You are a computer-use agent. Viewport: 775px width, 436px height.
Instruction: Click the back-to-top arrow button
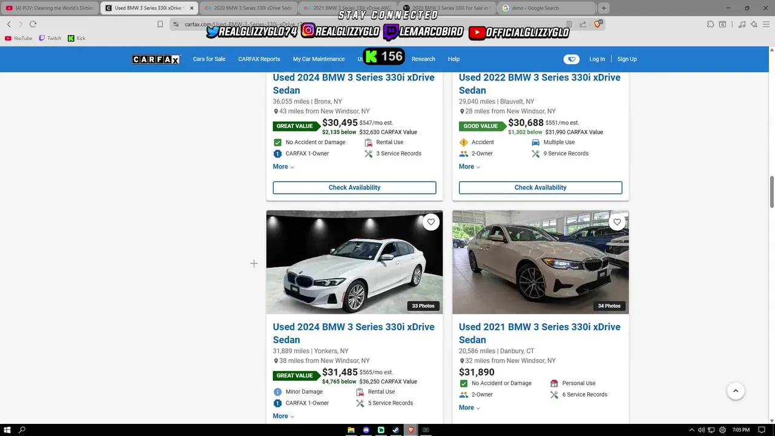[736, 391]
